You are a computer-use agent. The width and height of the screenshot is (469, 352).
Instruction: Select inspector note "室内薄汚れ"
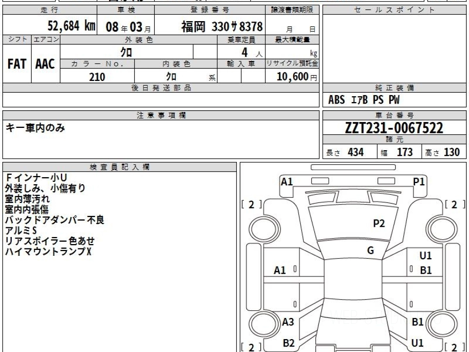(27, 199)
